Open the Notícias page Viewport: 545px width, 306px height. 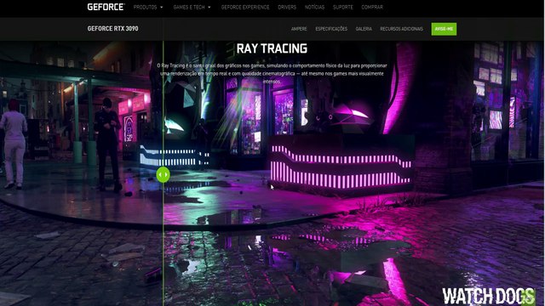point(314,7)
